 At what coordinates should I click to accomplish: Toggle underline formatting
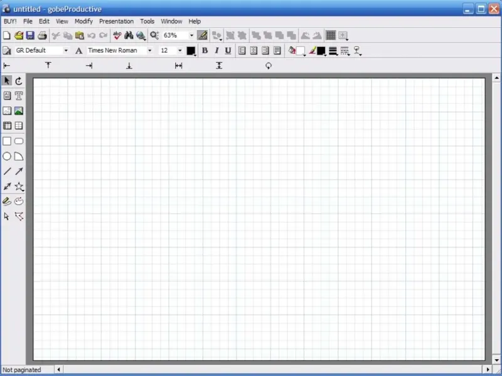pos(228,51)
